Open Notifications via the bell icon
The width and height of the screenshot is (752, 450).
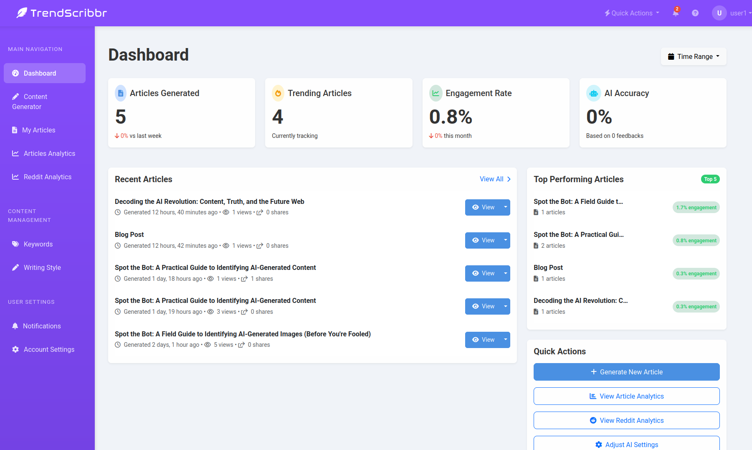click(x=15, y=326)
